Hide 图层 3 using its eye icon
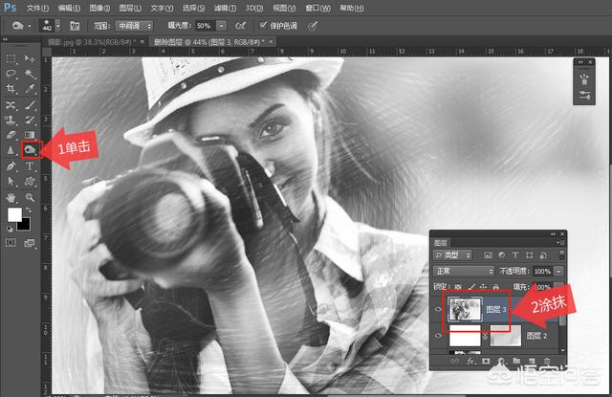The image size is (612, 397). click(x=438, y=309)
